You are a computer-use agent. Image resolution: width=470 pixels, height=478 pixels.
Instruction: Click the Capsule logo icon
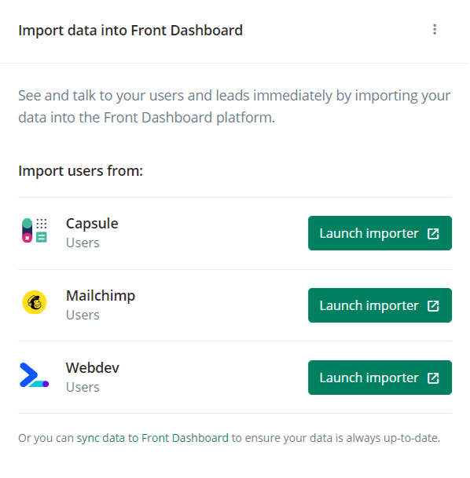click(34, 231)
